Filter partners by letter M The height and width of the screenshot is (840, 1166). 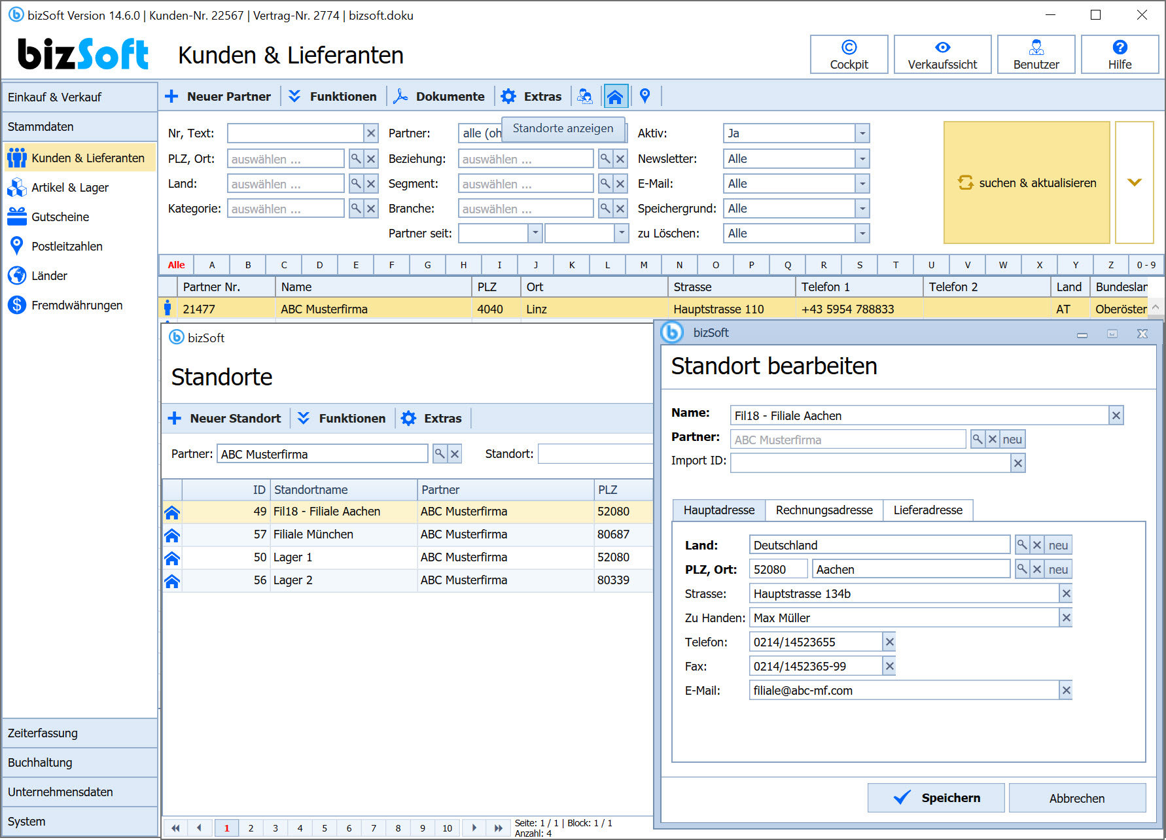coord(644,265)
